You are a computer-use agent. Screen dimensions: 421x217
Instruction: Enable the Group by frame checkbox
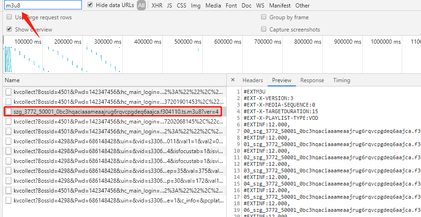click(x=264, y=17)
